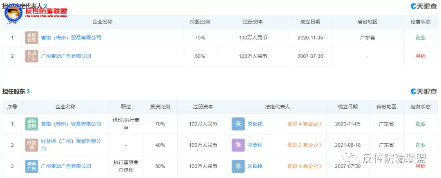Expand 任职 4 家企业 in 香铭 shareholder row
441x178 pixels.
point(305,124)
